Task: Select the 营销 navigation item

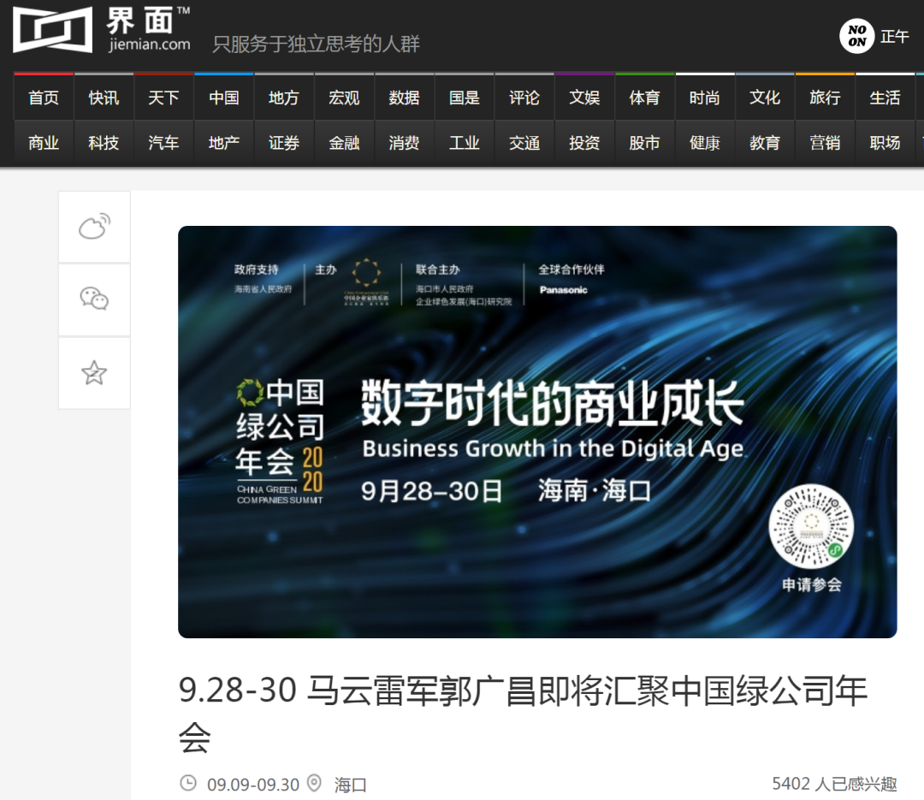Action: pyautogui.click(x=825, y=143)
